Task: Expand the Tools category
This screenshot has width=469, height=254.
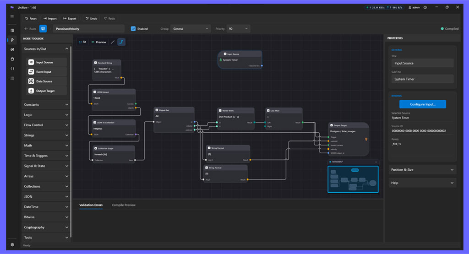Action: [x=46, y=238]
